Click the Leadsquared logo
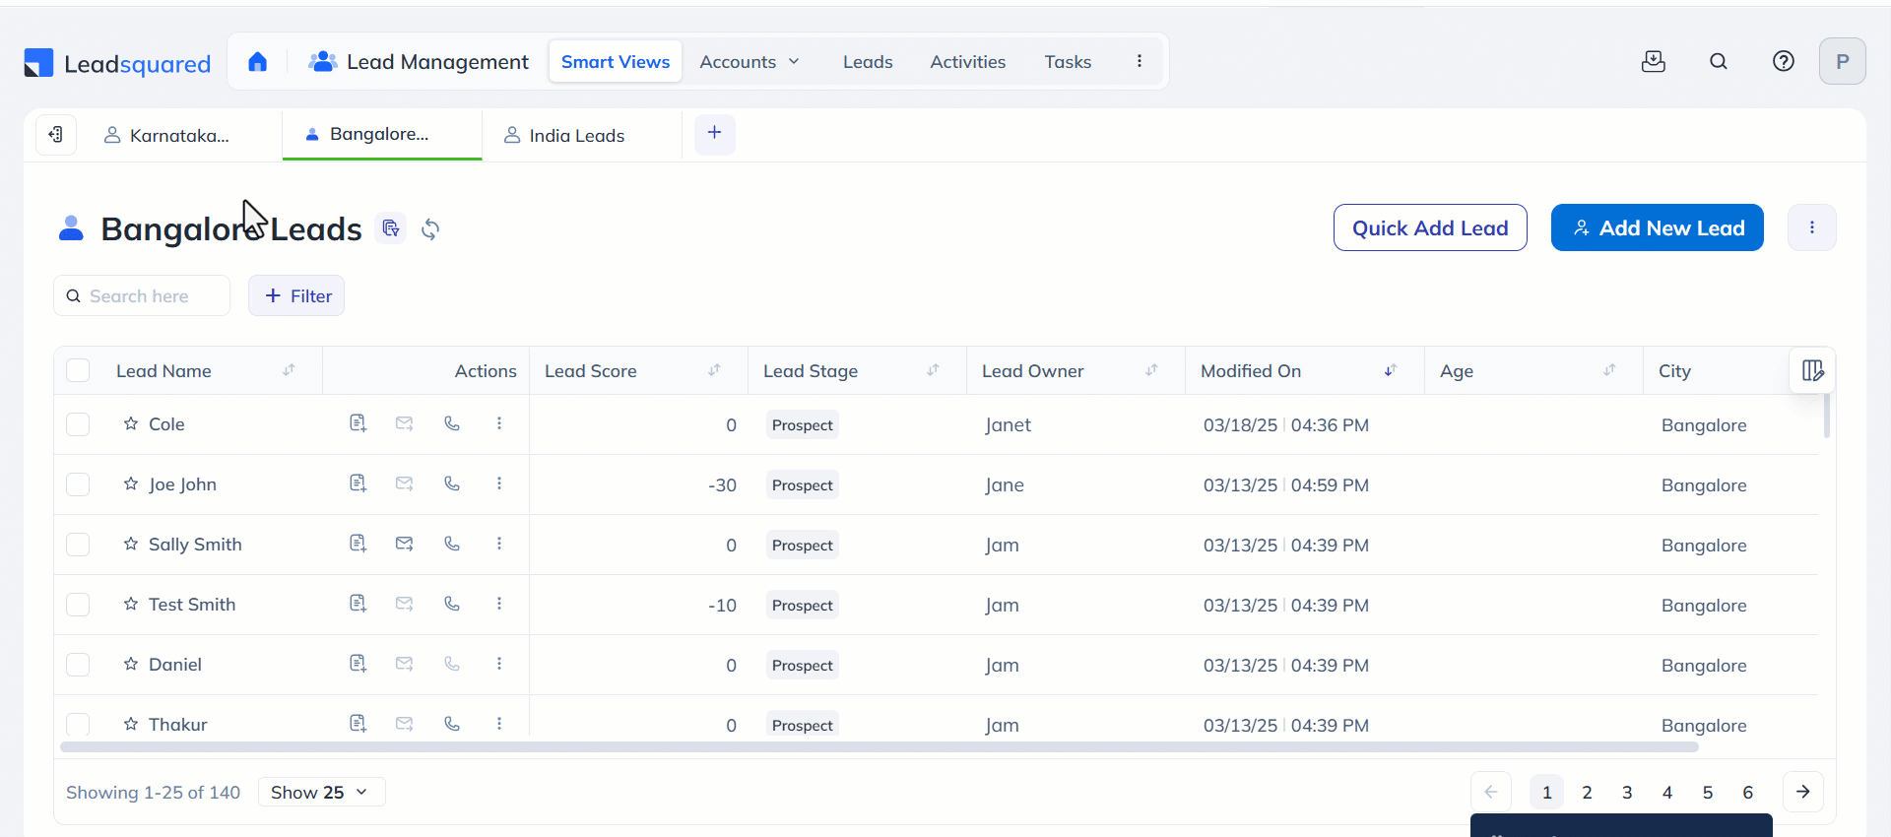 click(x=117, y=63)
